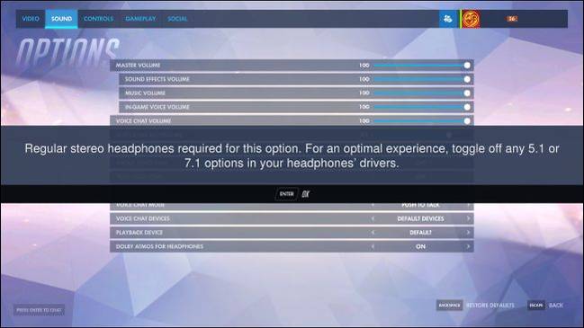Previous value arrow for Playback Device
The image size is (584, 328).
373,233
